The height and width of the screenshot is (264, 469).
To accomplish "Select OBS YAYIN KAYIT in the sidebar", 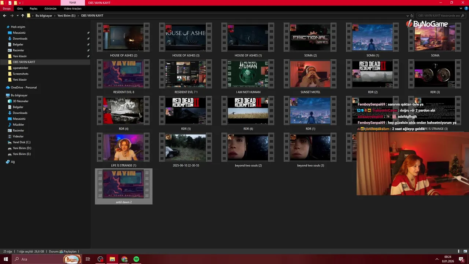I will coord(24,62).
